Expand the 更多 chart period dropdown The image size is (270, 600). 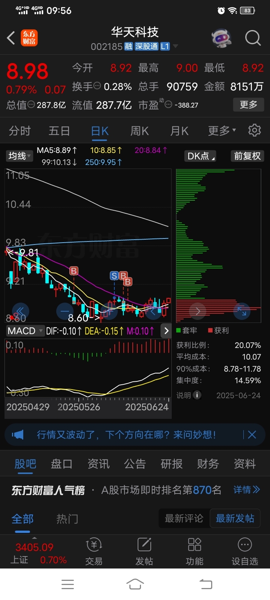click(x=222, y=130)
